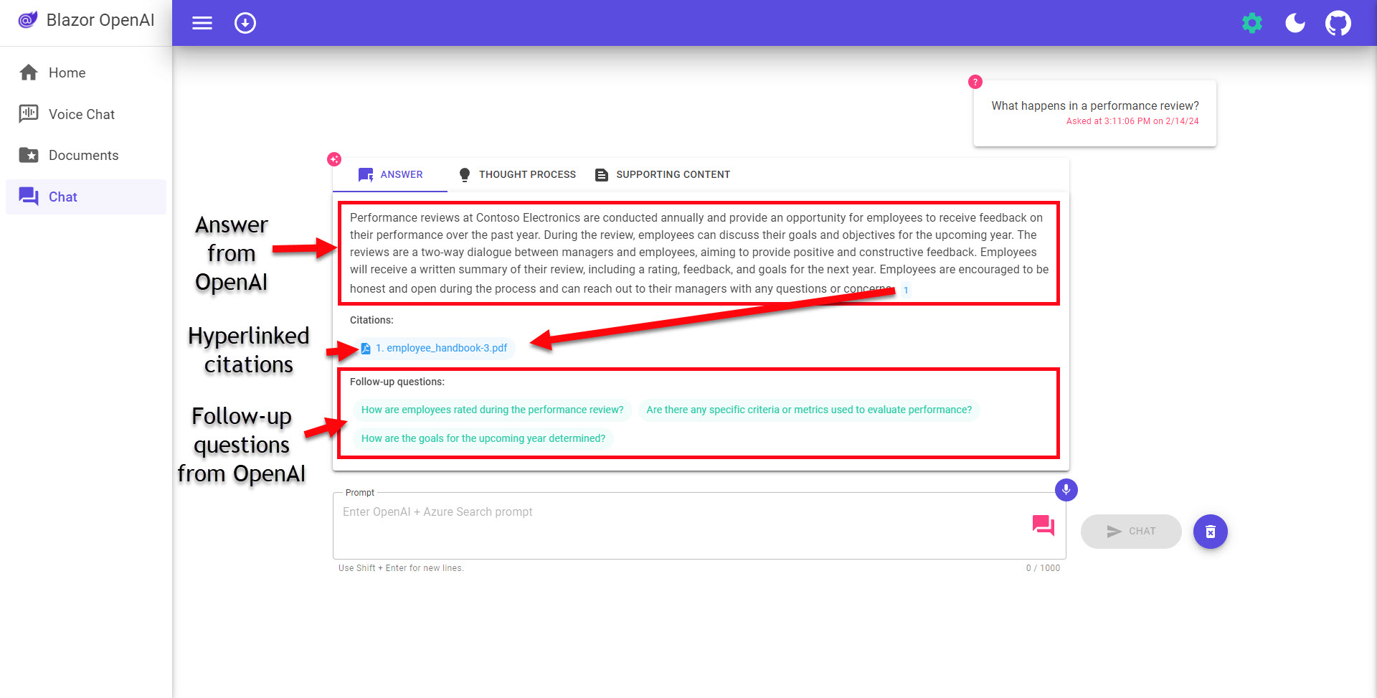Click superscript citation number 1
Viewport: 1377px width, 698px height.
906,290
